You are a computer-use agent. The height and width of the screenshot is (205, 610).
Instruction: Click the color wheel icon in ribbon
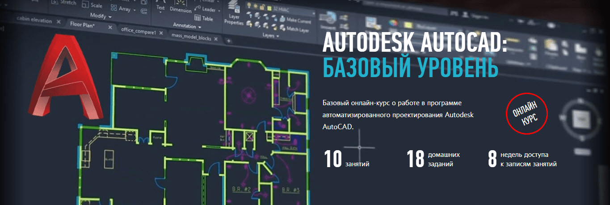[x=393, y=22]
